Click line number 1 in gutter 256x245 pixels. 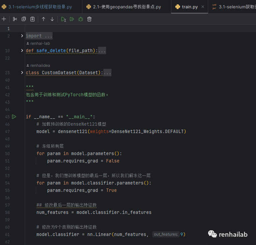(8, 29)
